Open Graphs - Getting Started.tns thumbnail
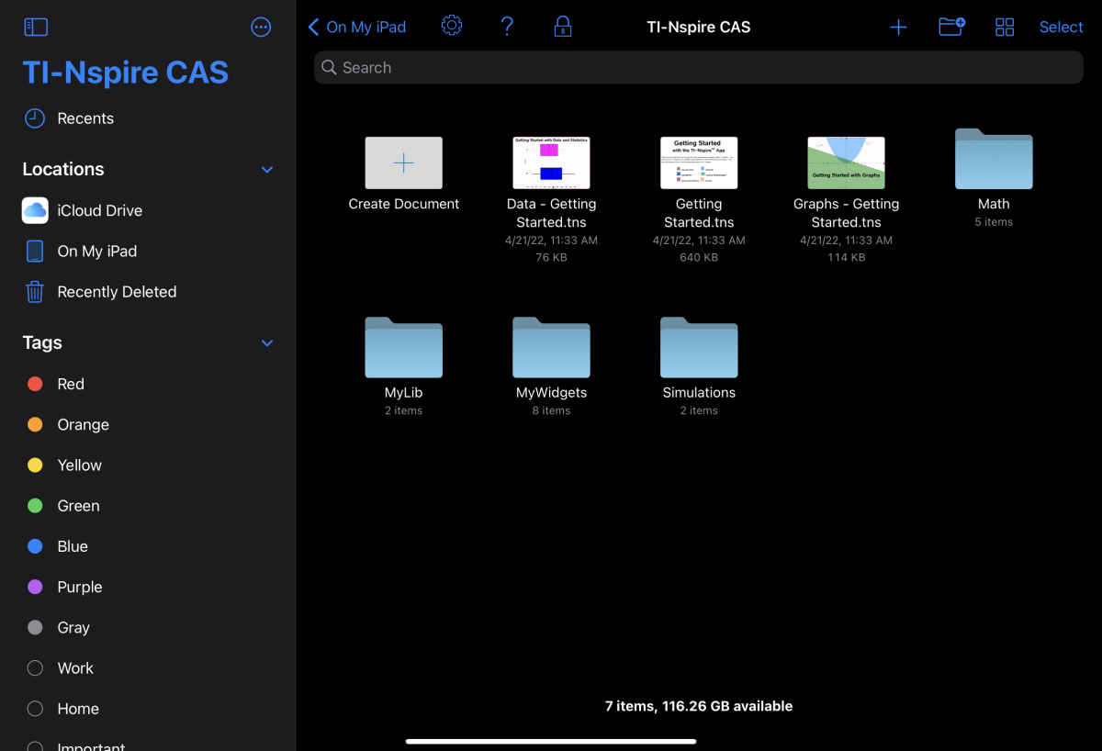 click(846, 163)
